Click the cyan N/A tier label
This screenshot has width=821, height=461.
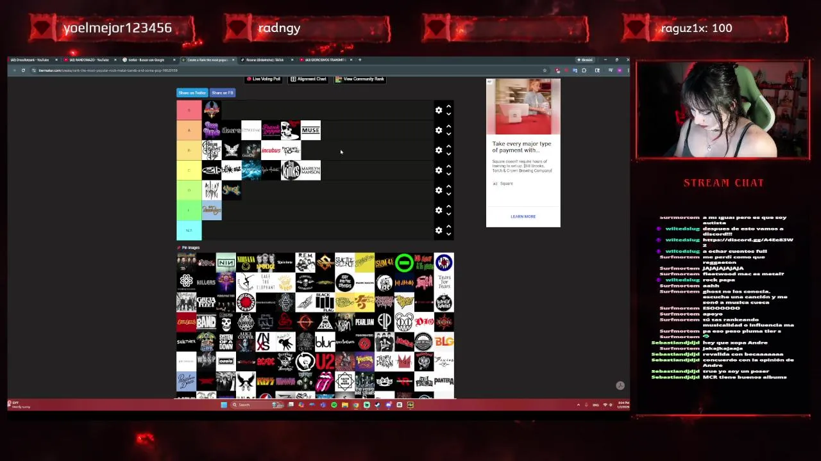coord(189,230)
